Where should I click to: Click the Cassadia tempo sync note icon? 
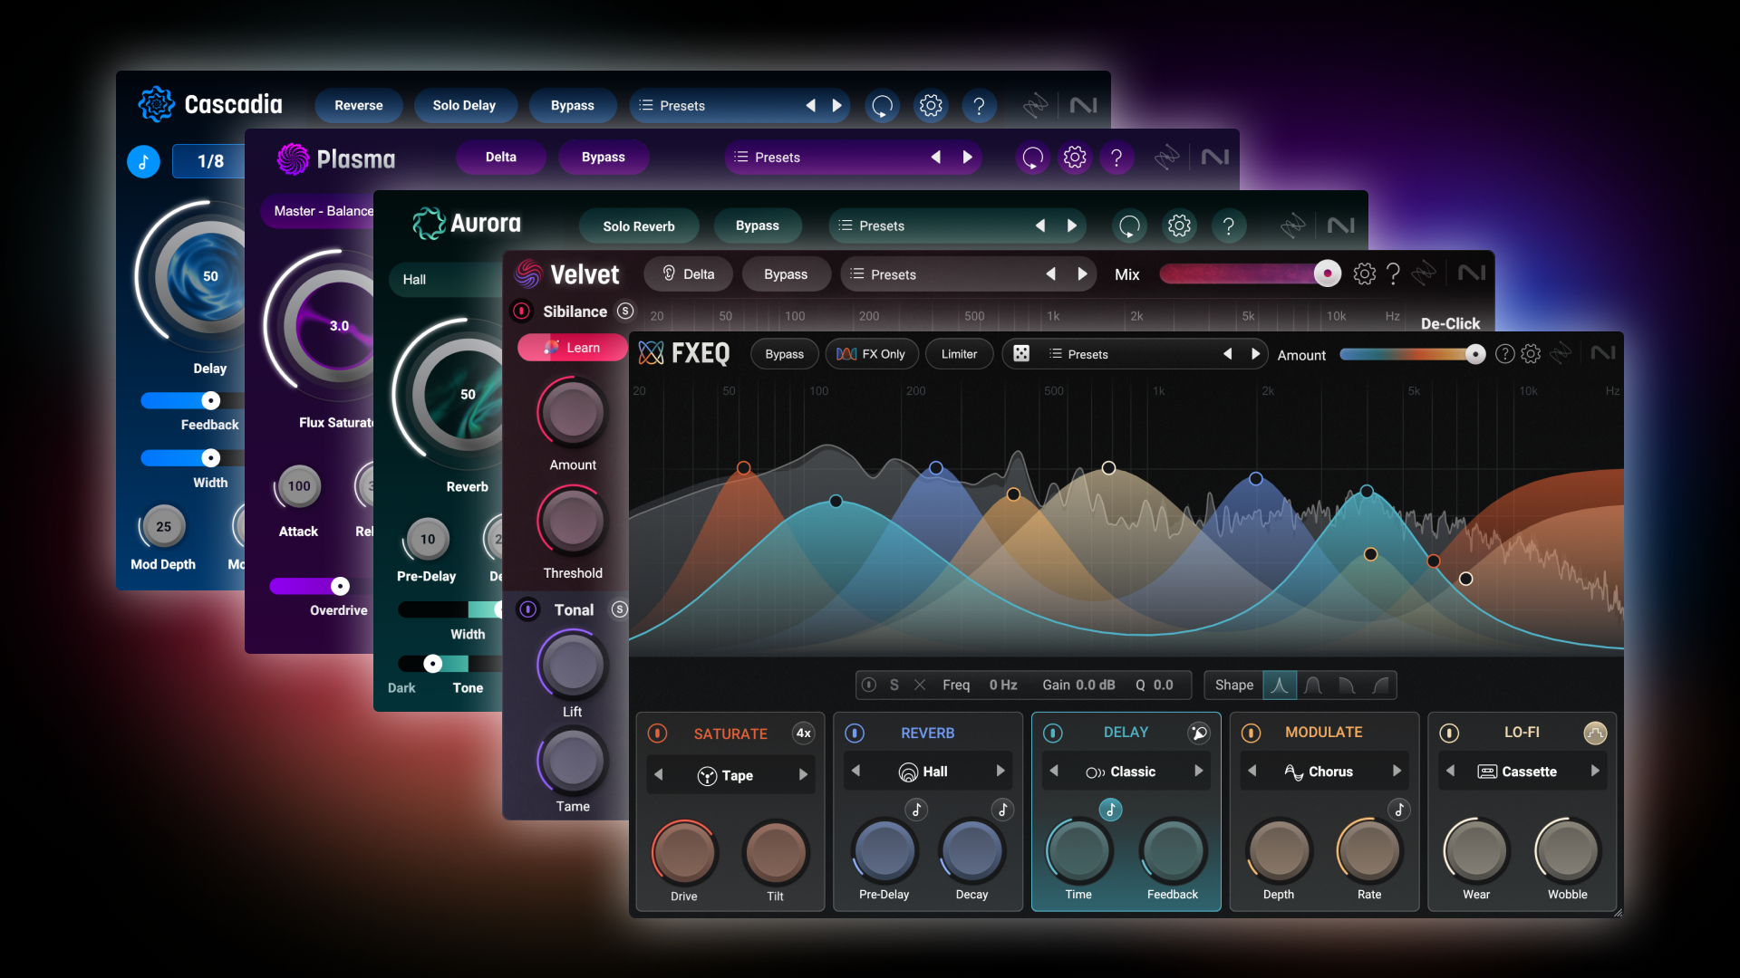pyautogui.click(x=143, y=162)
